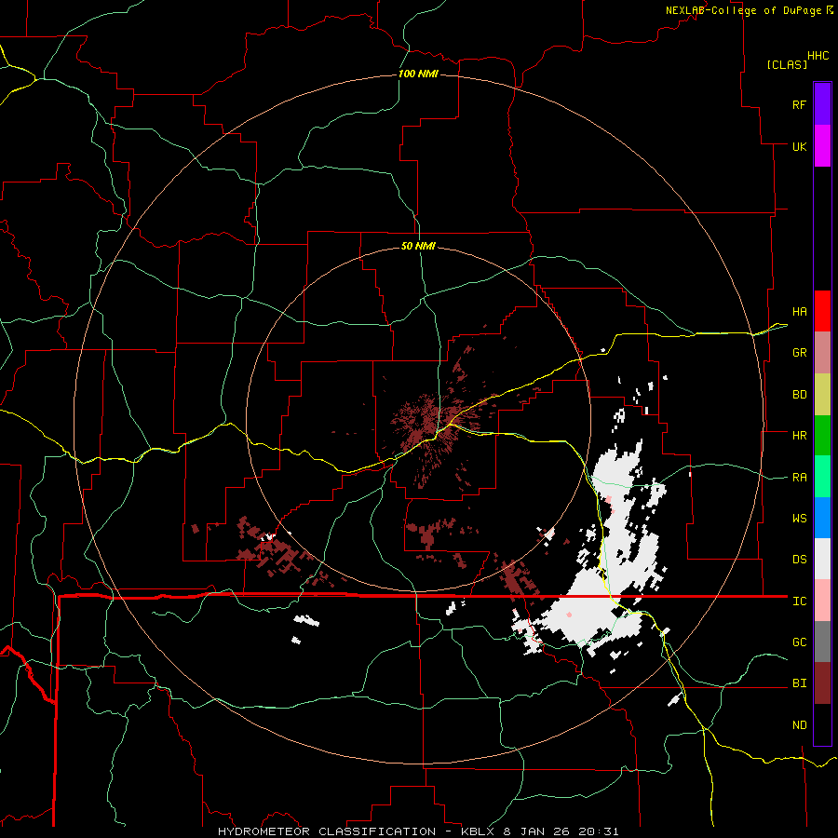Viewport: 838px width, 838px height.
Task: Click the GR dusty pink legend swatch
Action: pos(822,353)
